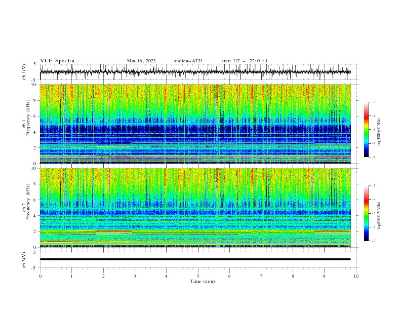Click the "-5" label on the ch.2 colorbar
Screen dimensions: 401x310
(x=374, y=213)
